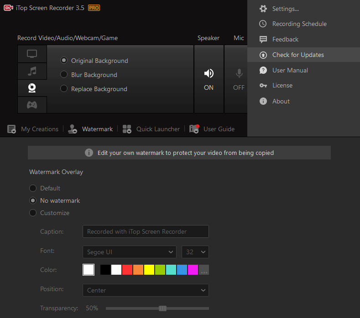Click the My Creations list icon
Screen dimensions: 360x318
(11, 129)
